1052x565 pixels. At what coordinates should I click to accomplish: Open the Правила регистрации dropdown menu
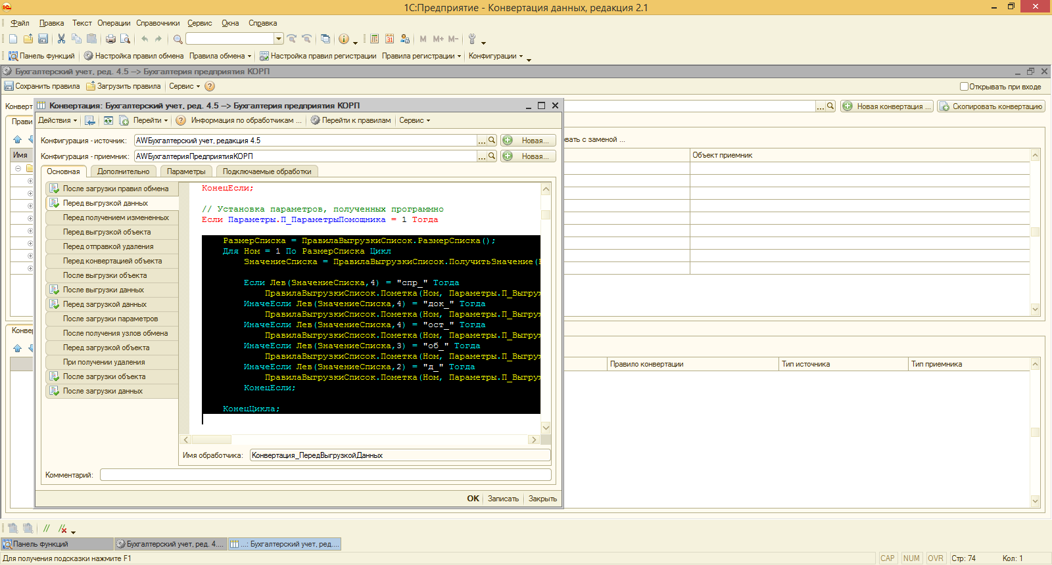point(421,56)
